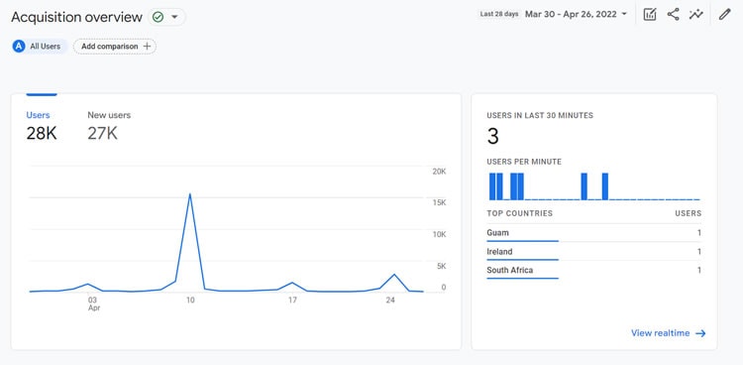Viewport: 743px width, 365px height.
Task: Click the South Africa country row
Action: [593, 270]
